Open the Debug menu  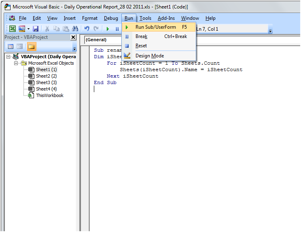[111, 18]
